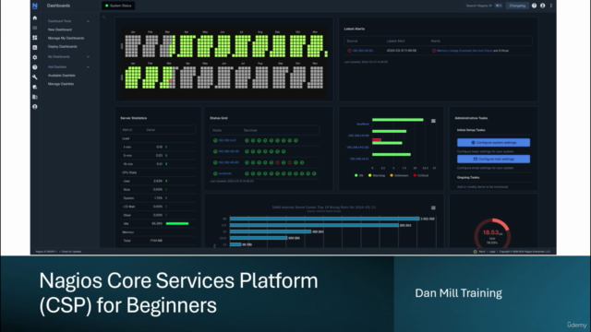Open the Configure gear icon in sidebar

tap(35, 57)
